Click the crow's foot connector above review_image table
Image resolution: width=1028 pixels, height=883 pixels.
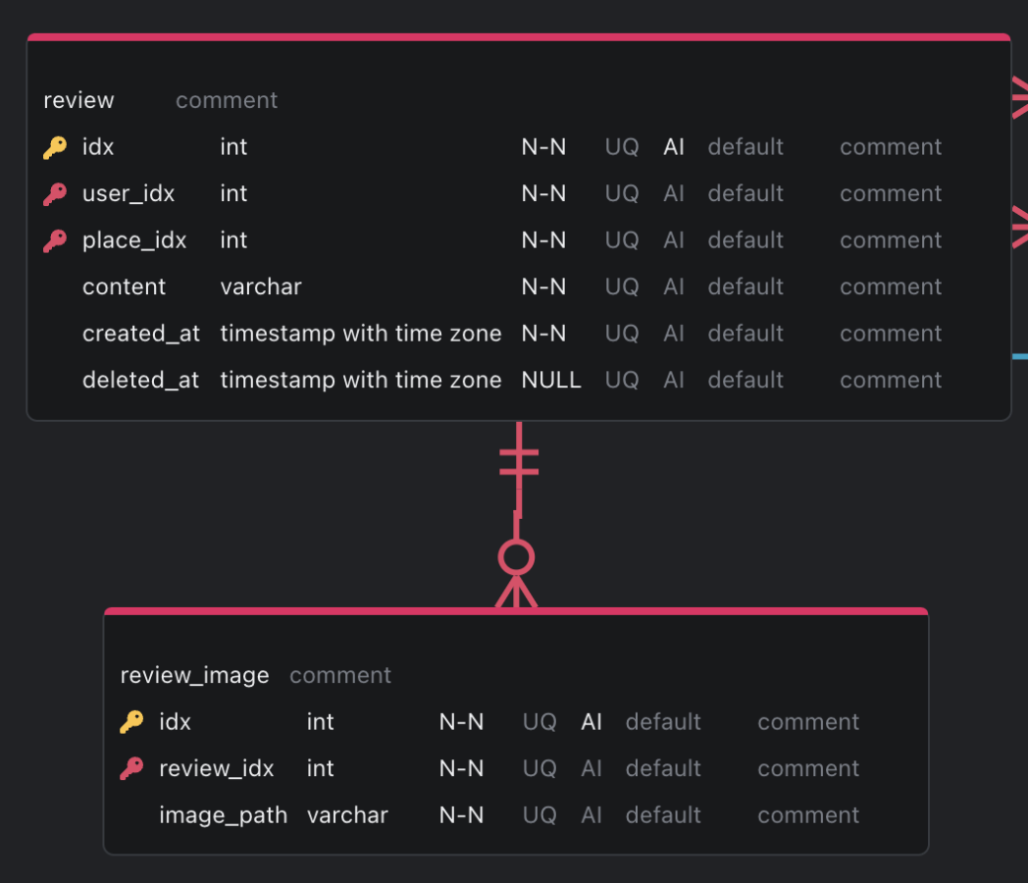click(x=517, y=592)
